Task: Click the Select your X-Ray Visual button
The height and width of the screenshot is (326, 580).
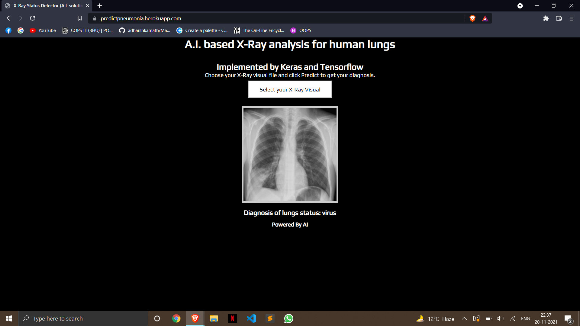Action: (x=290, y=89)
